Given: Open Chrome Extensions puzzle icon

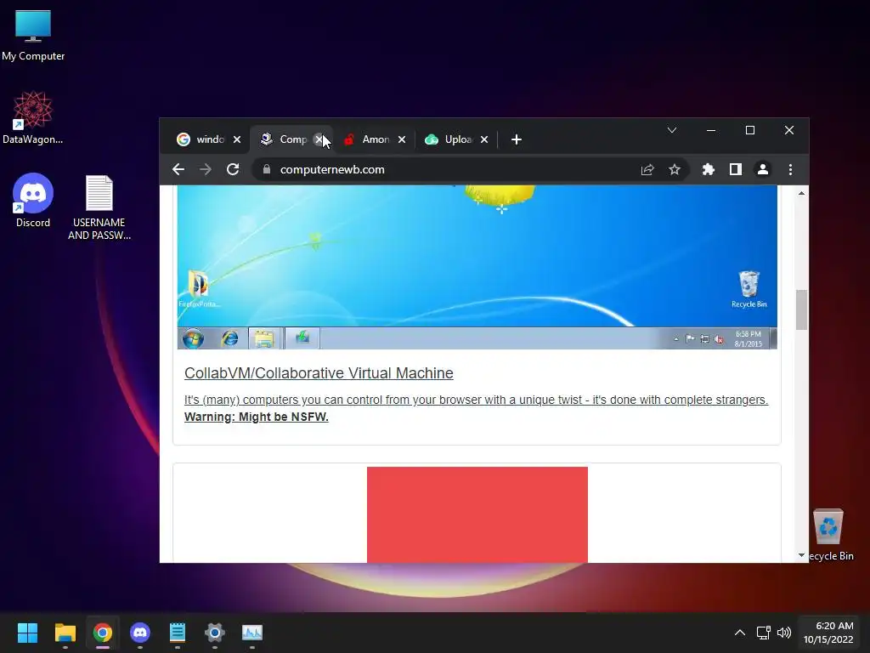Looking at the screenshot, I should [x=709, y=169].
